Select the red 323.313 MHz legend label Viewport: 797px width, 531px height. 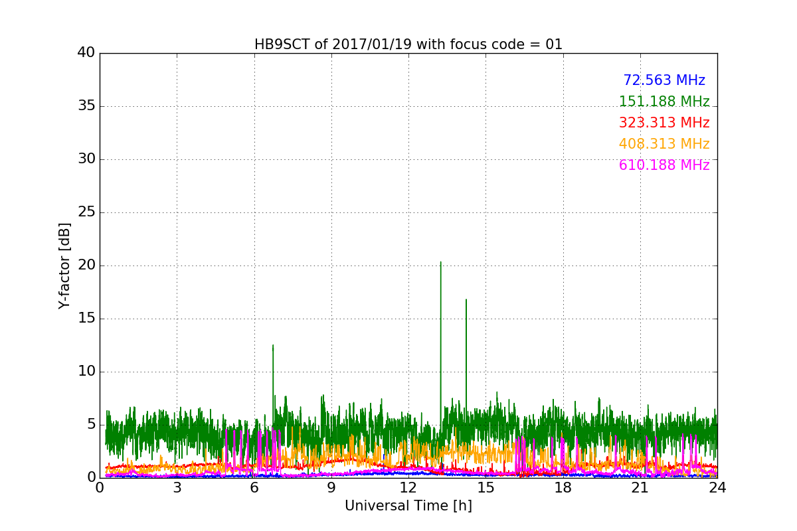point(664,123)
